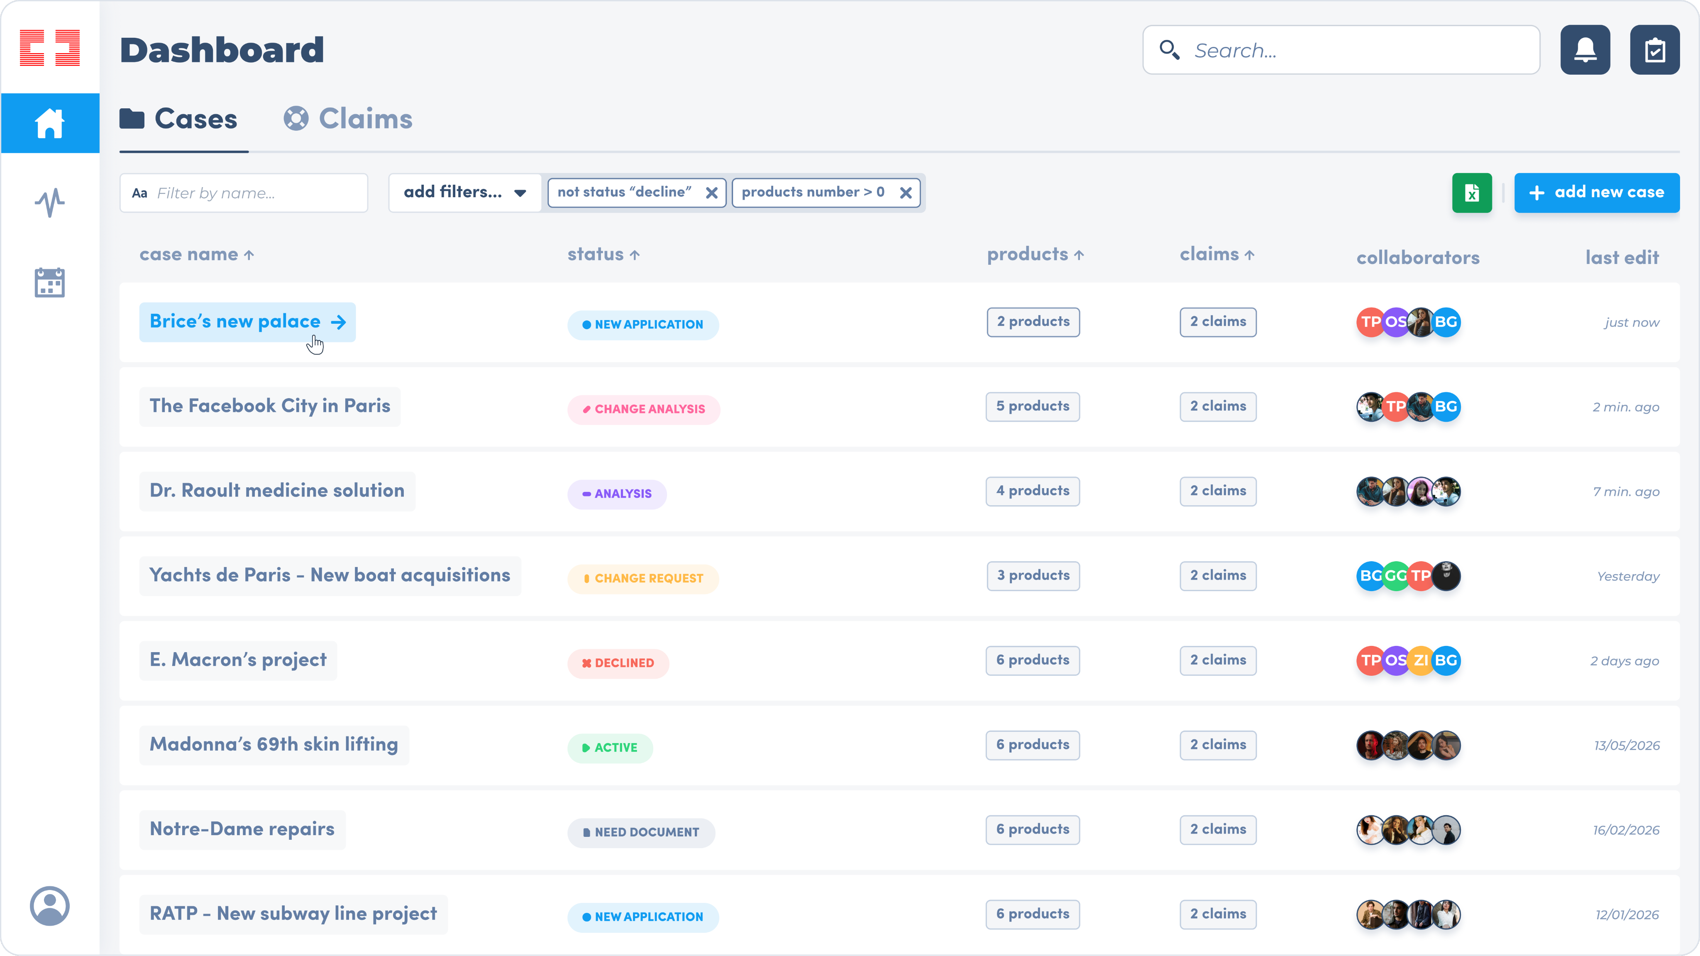Open the user profile icon
Viewport: 1700px width, 956px height.
coord(50,906)
